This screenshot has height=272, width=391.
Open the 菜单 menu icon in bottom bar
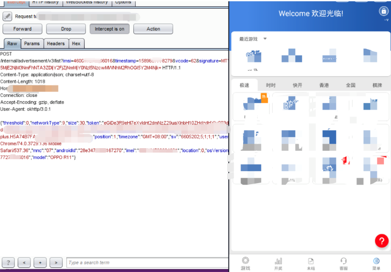(376, 261)
